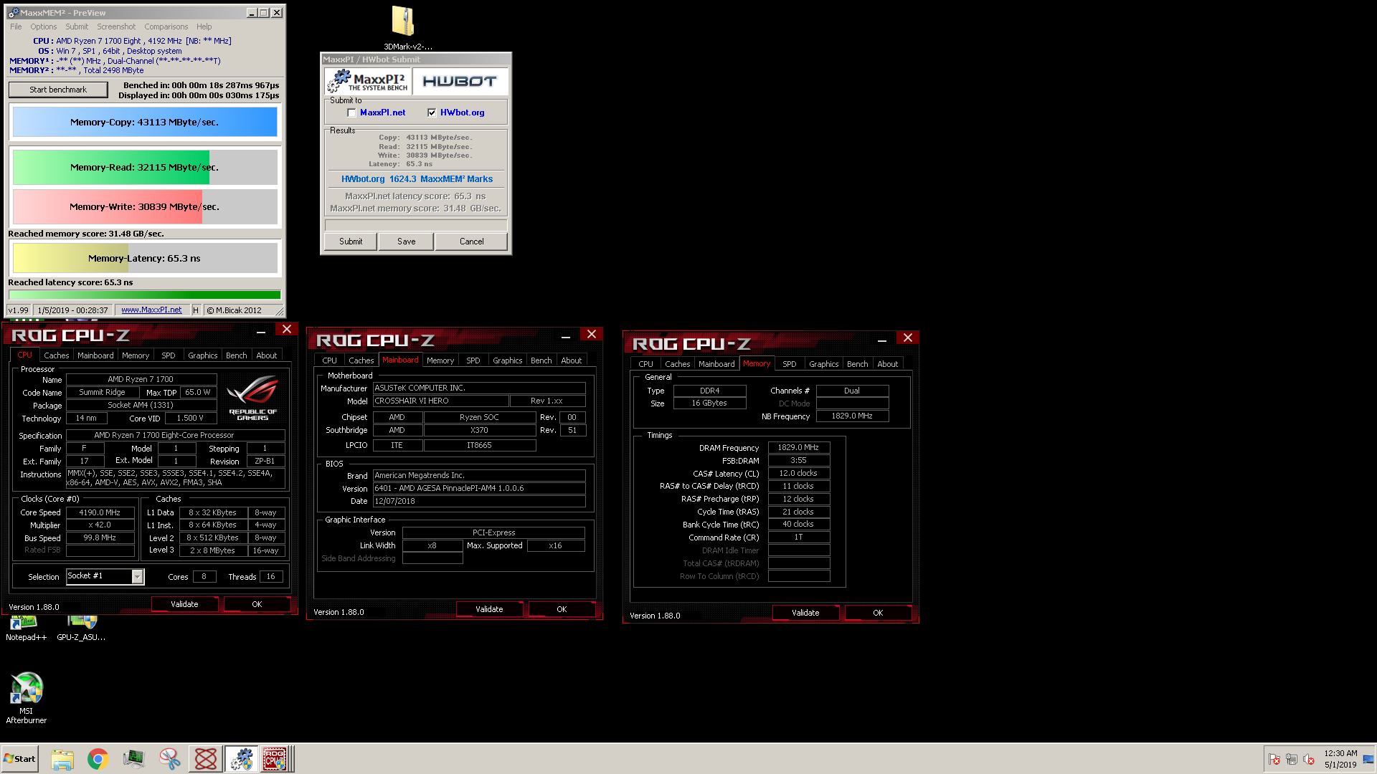Click the empty status field above Submit
1377x774 pixels.
(416, 225)
